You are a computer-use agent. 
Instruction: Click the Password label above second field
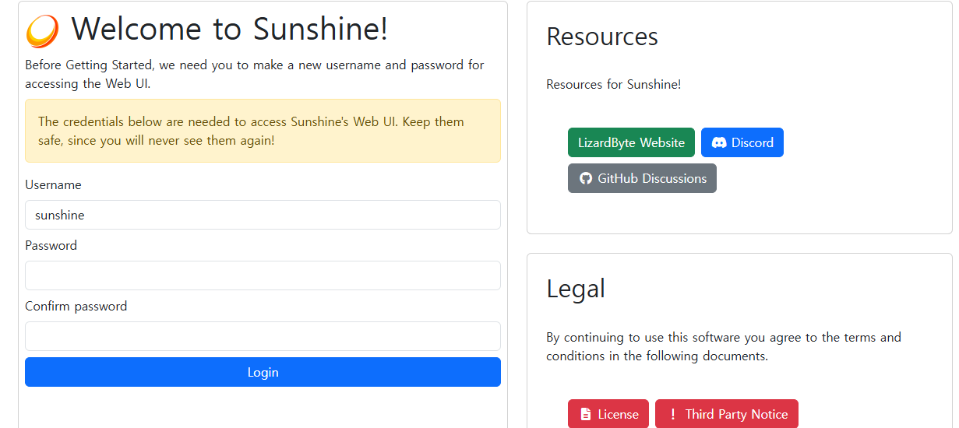(x=51, y=245)
